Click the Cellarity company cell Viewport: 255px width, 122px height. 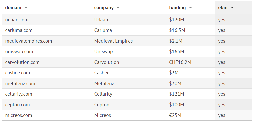[103, 94]
